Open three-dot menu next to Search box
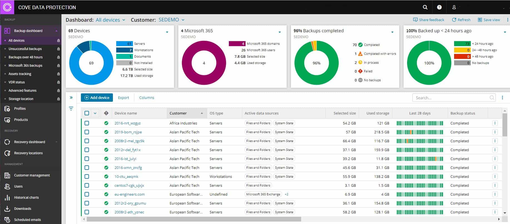Screen dimensions: 510x224 tap(502, 98)
